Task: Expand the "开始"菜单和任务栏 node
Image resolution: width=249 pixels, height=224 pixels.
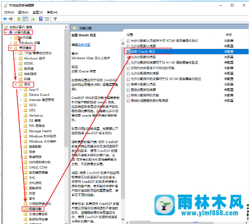Action: 16,53
